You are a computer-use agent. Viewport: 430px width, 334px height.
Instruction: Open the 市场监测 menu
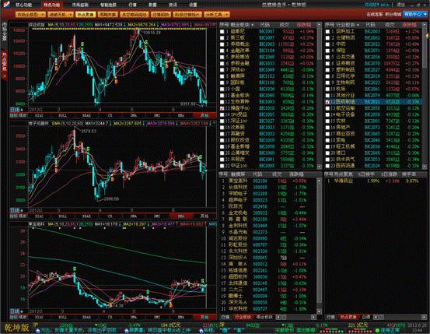pos(80,5)
